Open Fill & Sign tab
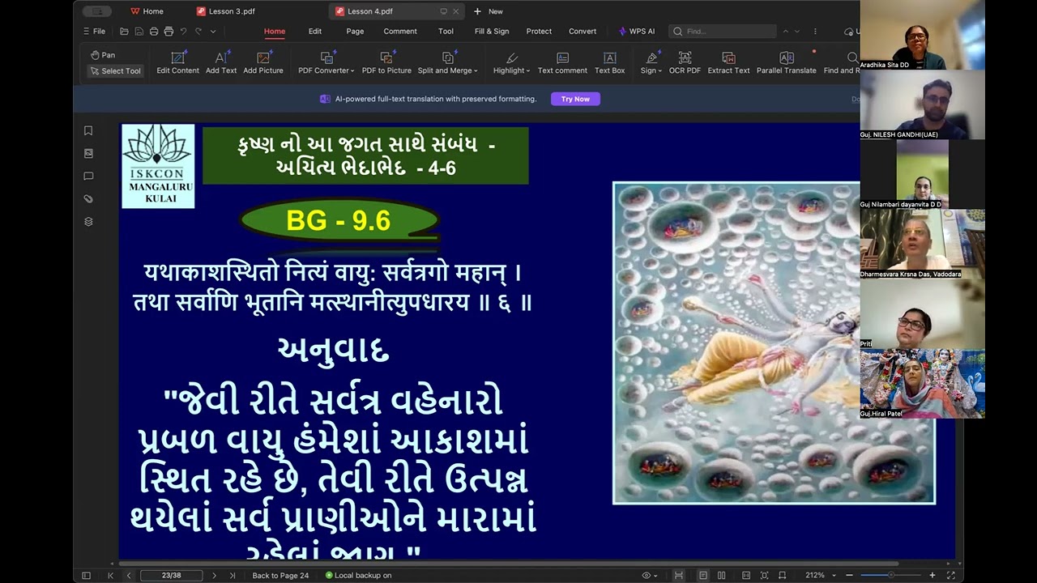1037x583 pixels. click(492, 32)
